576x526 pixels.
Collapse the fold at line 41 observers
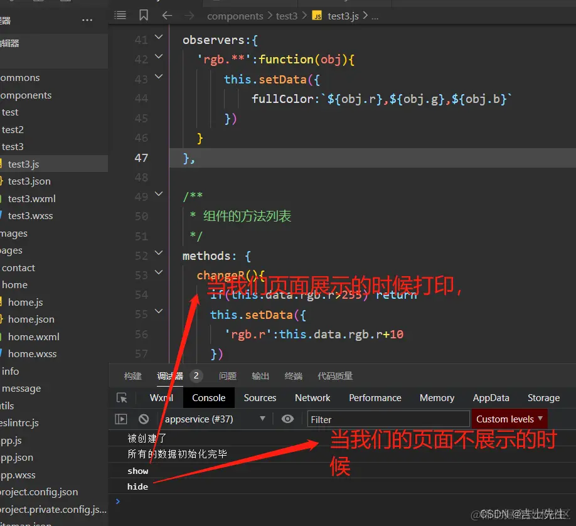coord(159,37)
